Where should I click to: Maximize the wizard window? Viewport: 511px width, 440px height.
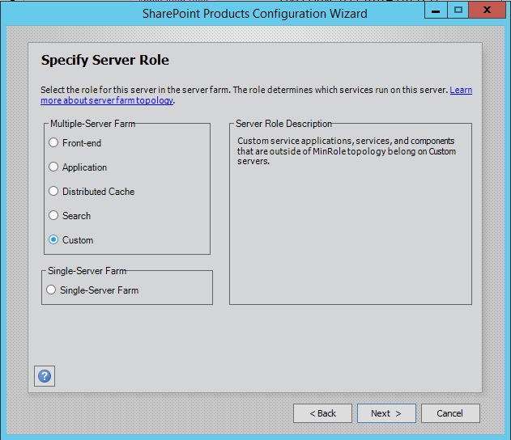[458, 10]
